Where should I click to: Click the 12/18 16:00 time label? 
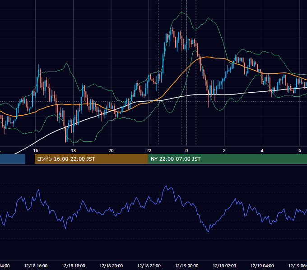[36, 265]
